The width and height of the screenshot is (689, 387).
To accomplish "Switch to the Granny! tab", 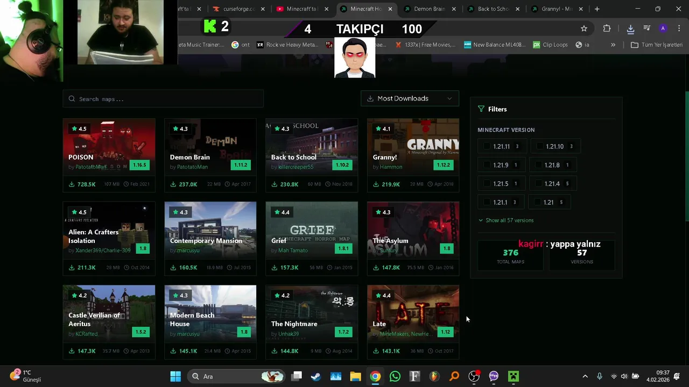I will coord(557,9).
